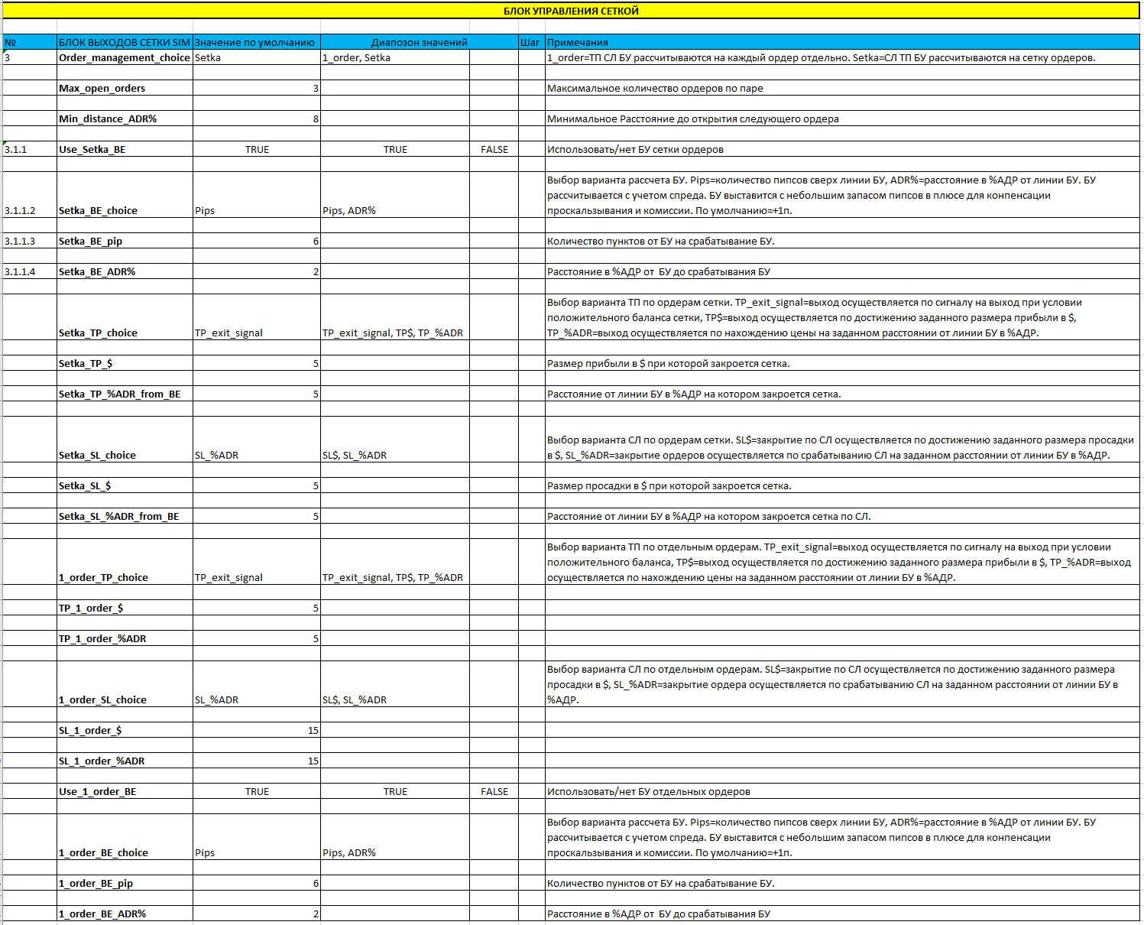1144x925 pixels.
Task: Select the "Setka_TP_choice" cell
Action: pyautogui.click(x=125, y=317)
